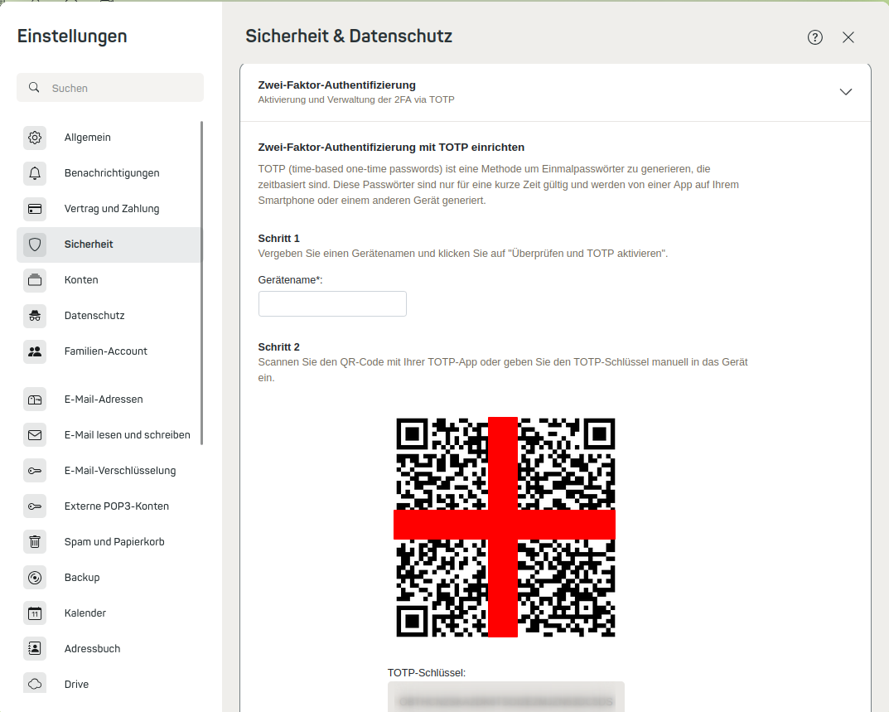Switch to Datenschutz settings
This screenshot has height=712, width=889.
coord(109,316)
